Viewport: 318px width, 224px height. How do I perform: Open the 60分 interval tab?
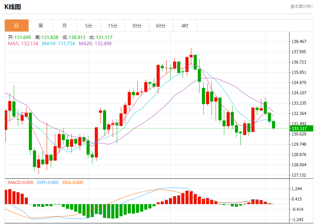161,26
